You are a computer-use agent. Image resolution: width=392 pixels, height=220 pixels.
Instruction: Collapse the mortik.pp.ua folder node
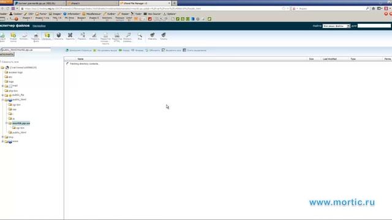tap(7, 123)
